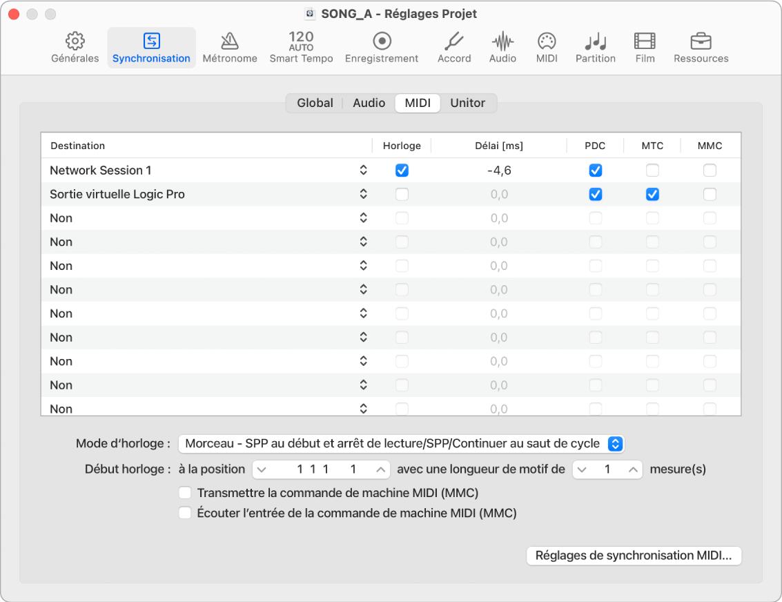This screenshot has height=602, width=782.
Task: Open the Mode d'horloge dropdown
Action: [401, 443]
